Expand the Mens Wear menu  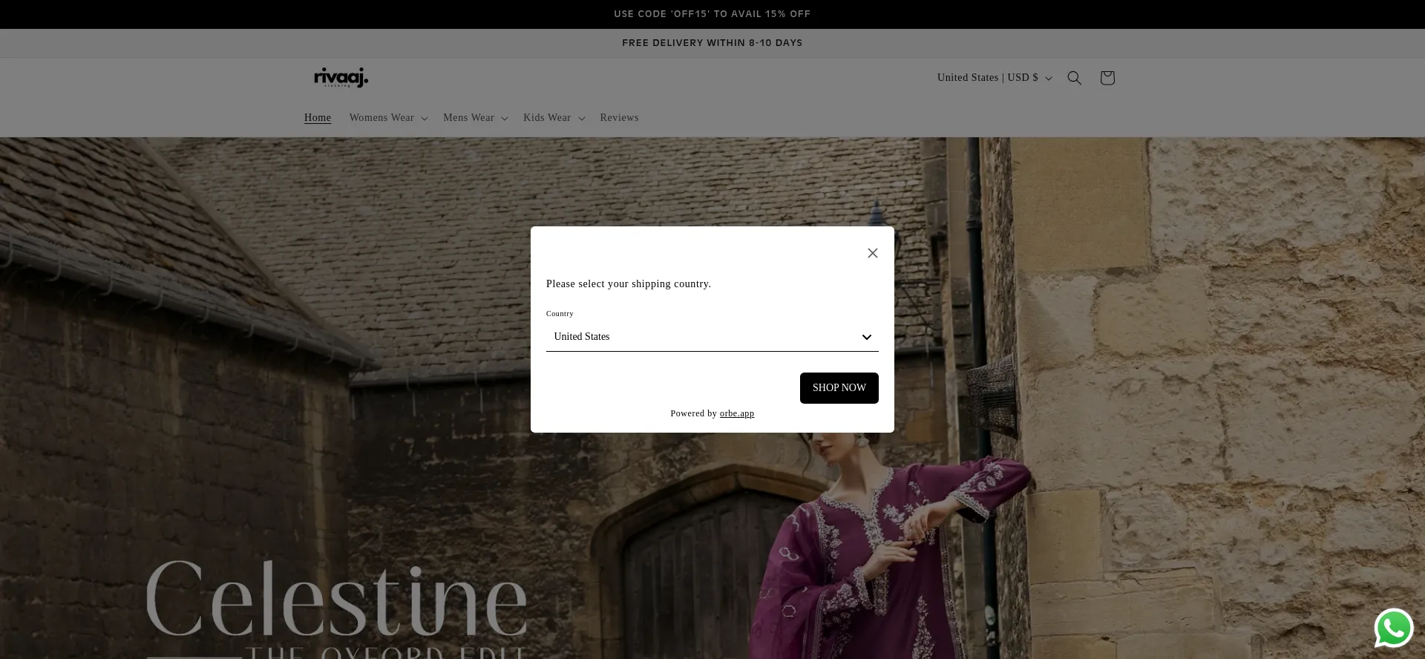click(475, 118)
